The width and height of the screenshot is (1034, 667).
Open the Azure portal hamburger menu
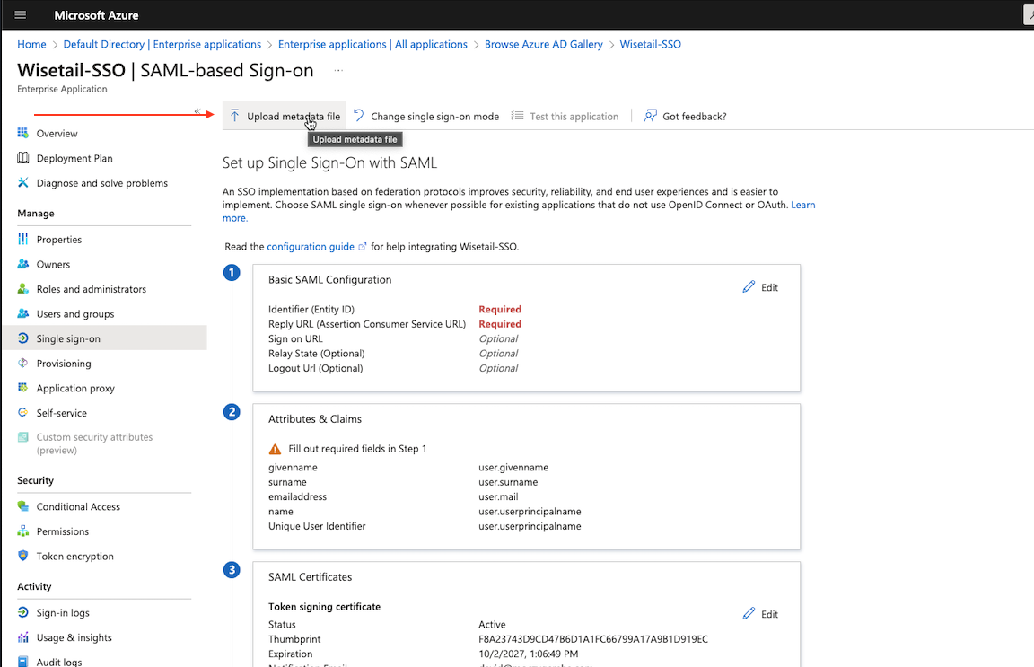pyautogui.click(x=21, y=13)
